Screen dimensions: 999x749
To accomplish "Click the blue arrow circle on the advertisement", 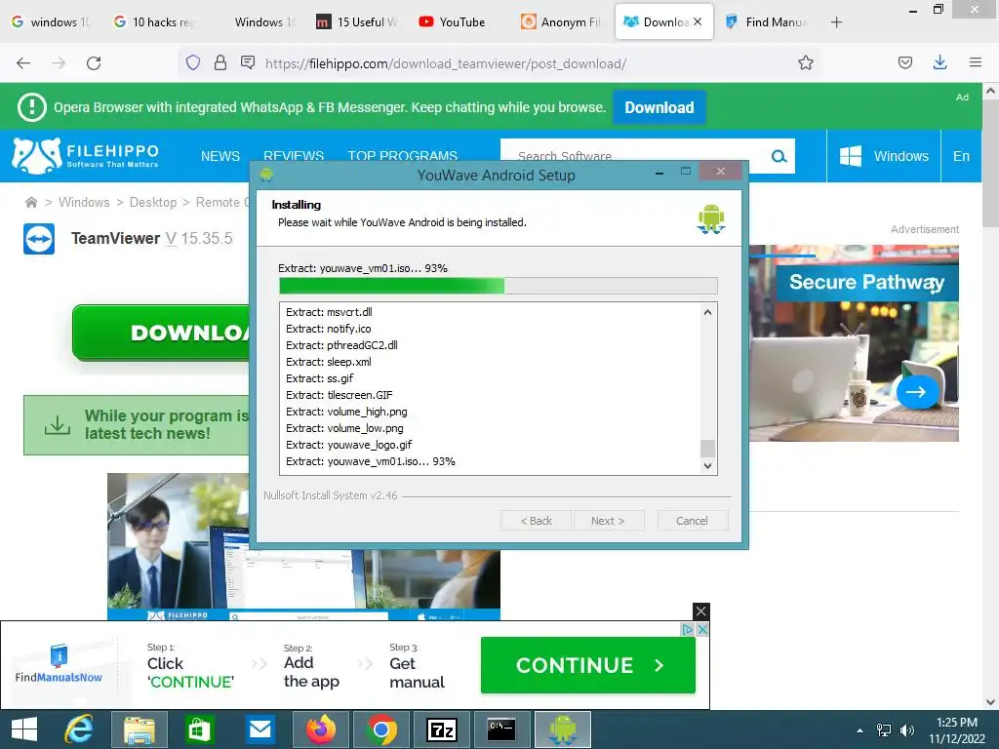I will [917, 392].
